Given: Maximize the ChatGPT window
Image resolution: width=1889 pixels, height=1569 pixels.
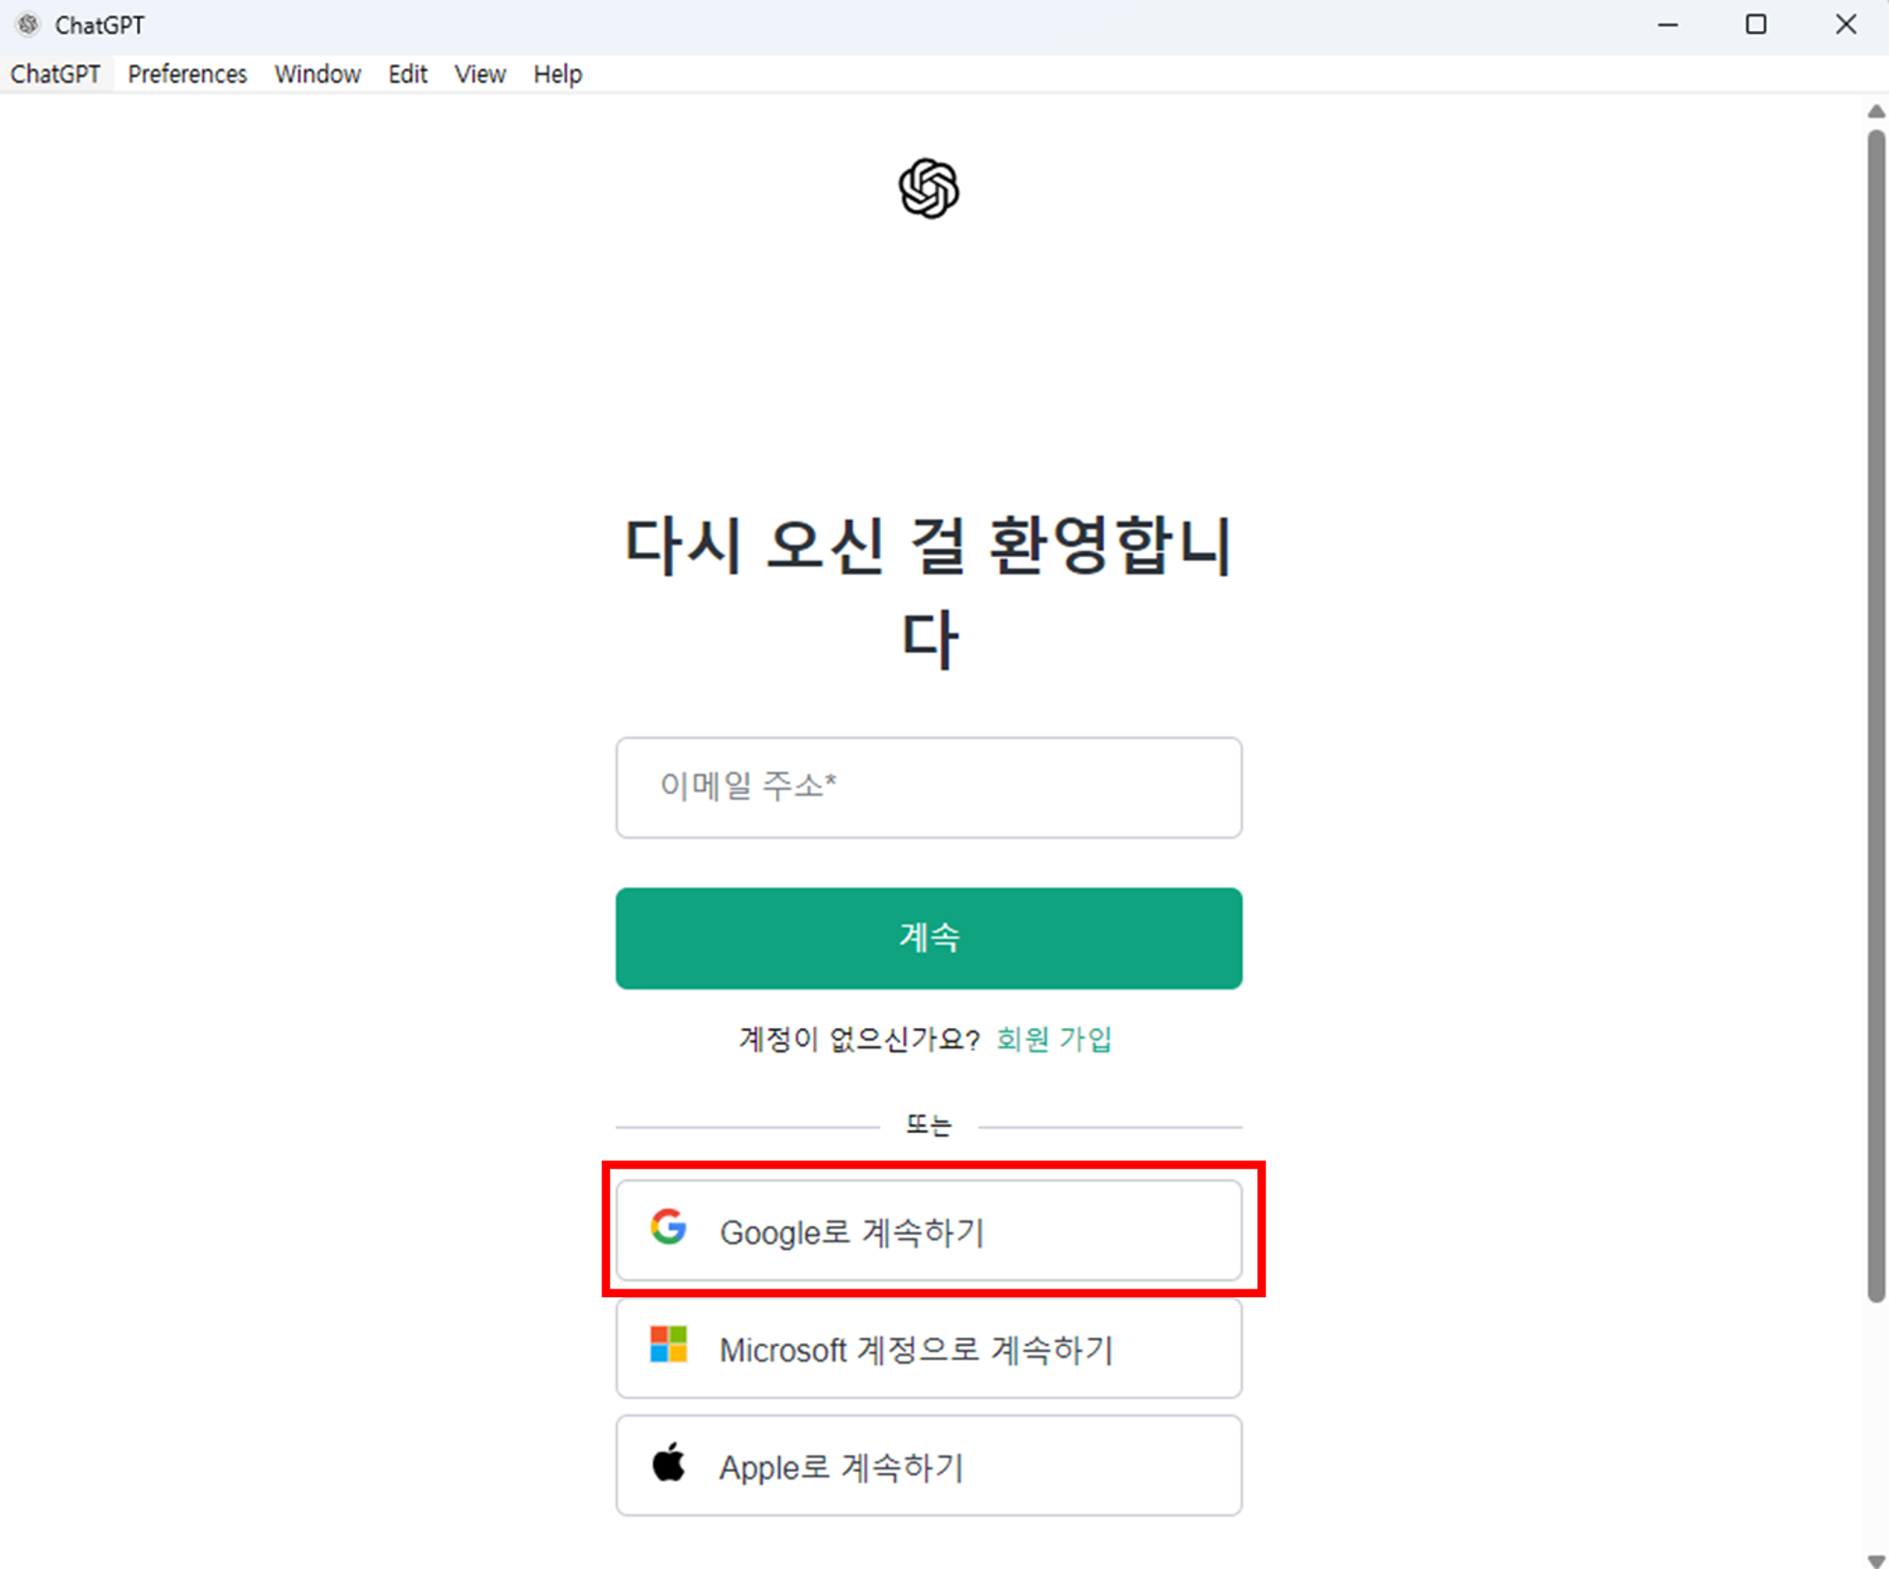Looking at the screenshot, I should point(1756,25).
